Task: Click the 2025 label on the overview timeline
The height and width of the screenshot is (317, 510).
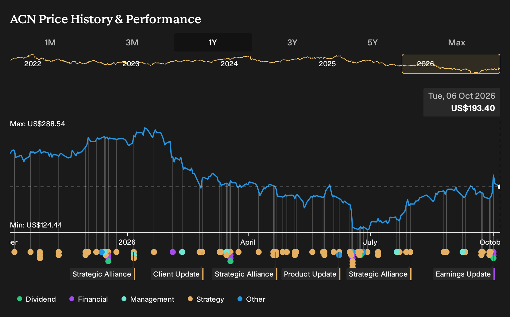Action: click(327, 64)
